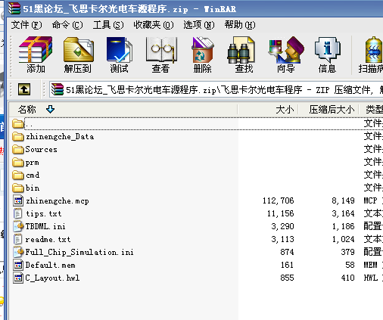The height and width of the screenshot is (320, 383).
Task: Click the TBDML.ini file icon
Action: point(18,226)
